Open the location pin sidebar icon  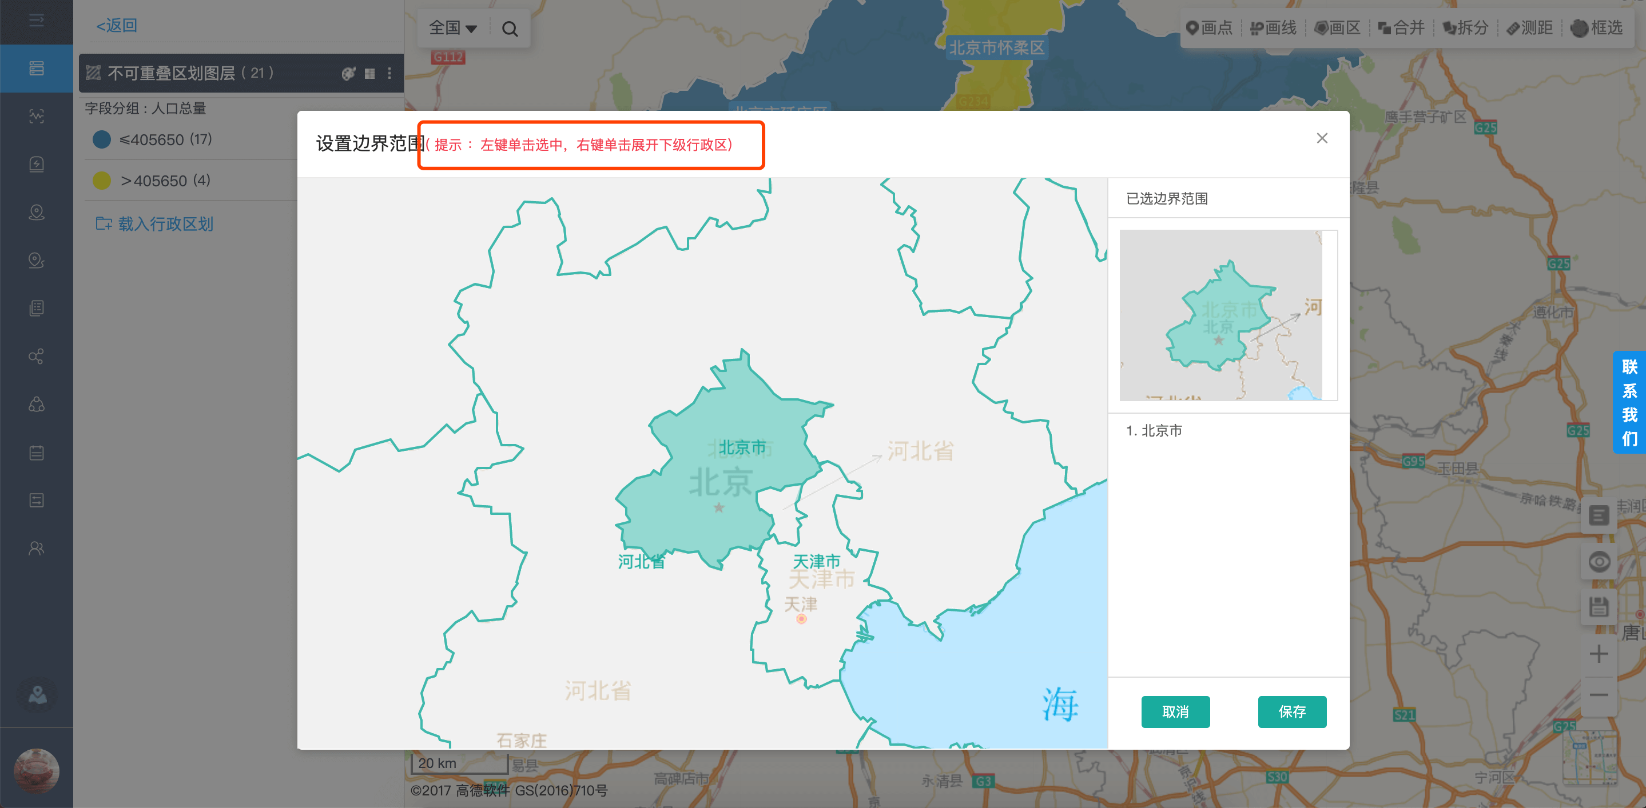[37, 212]
